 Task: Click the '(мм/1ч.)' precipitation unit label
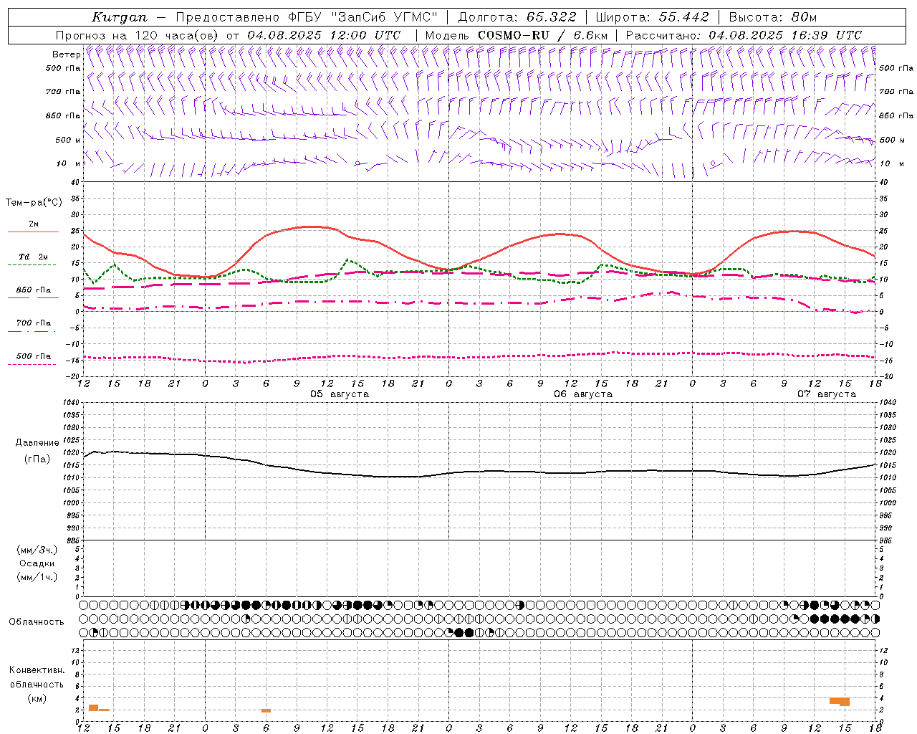pos(37,577)
